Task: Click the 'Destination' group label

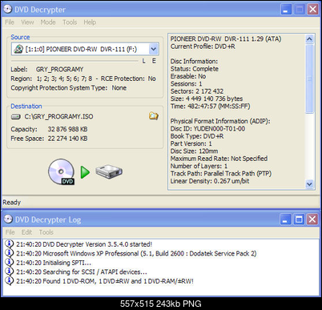Action: click(x=26, y=107)
